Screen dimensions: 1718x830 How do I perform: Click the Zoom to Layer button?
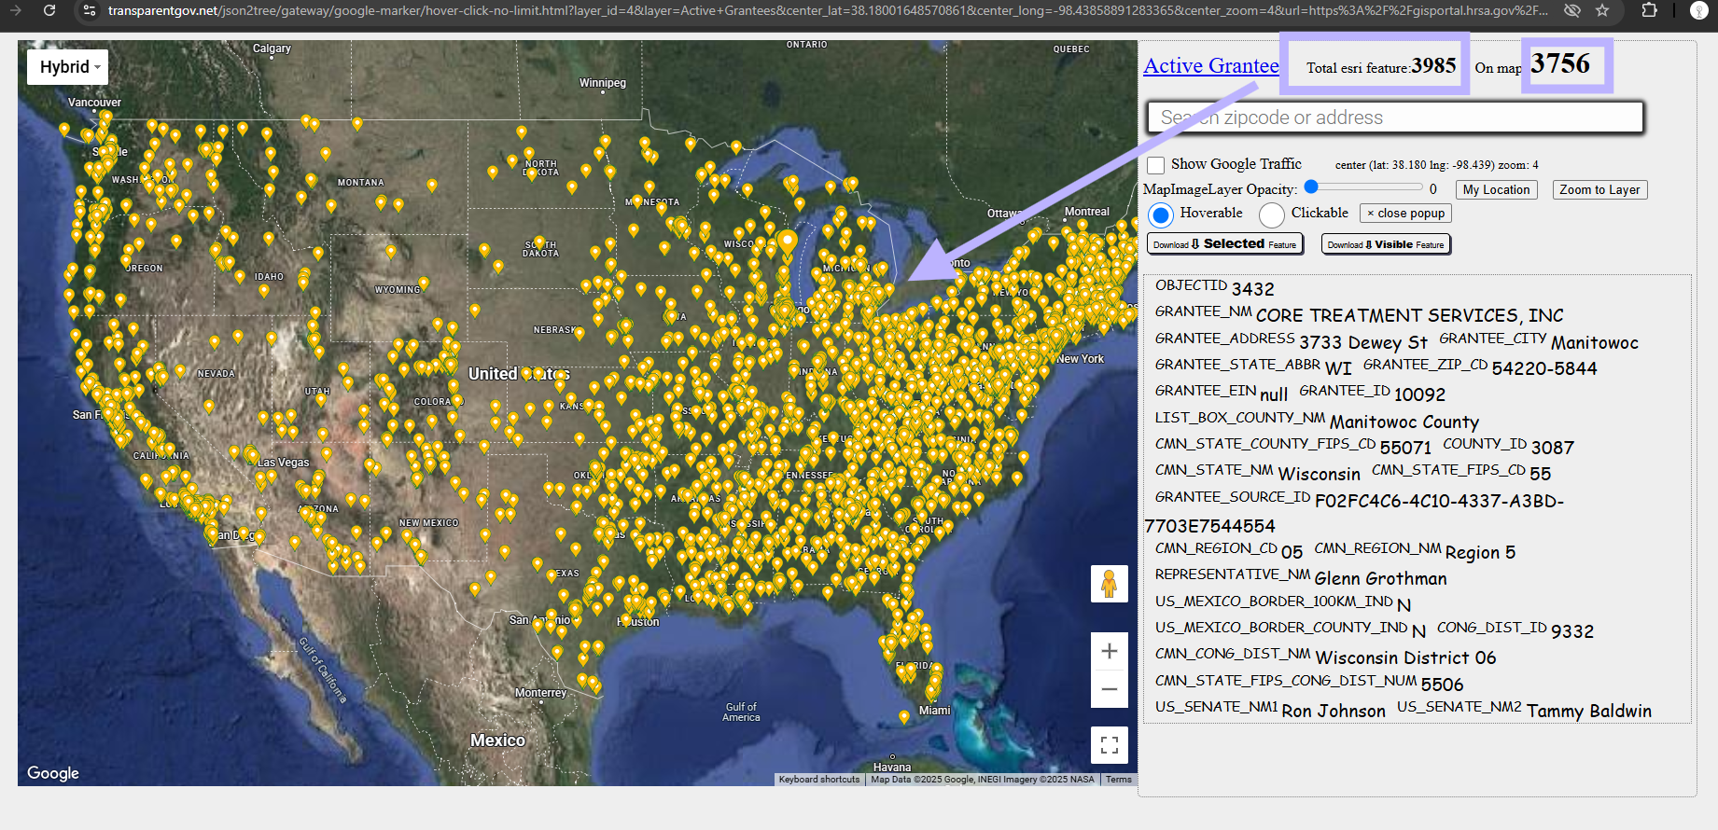click(x=1599, y=189)
